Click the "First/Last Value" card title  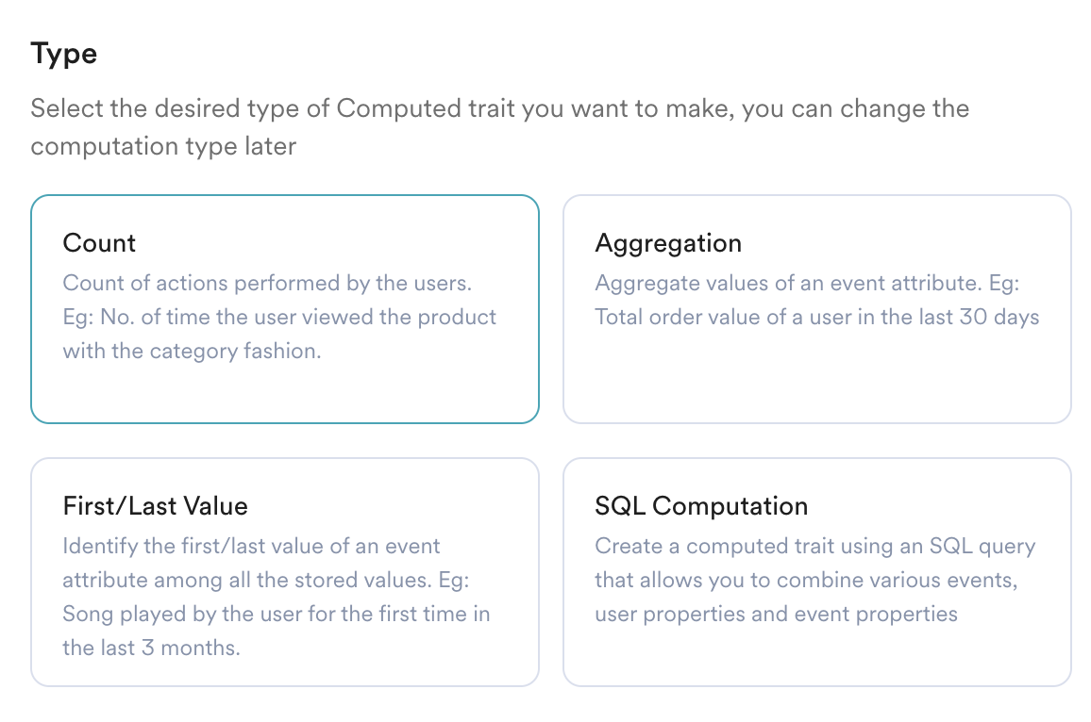pyautogui.click(x=155, y=506)
